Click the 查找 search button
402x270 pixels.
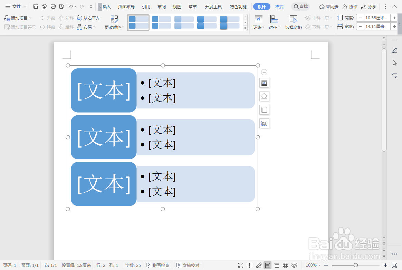click(x=300, y=7)
